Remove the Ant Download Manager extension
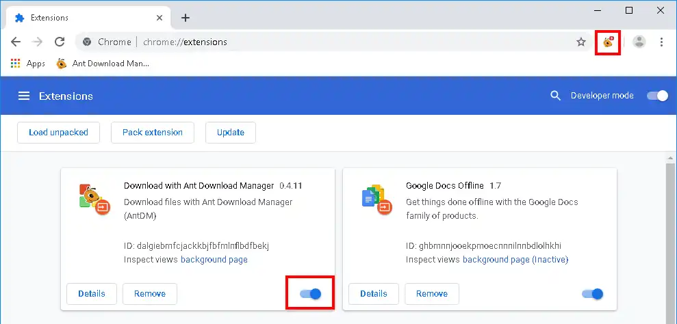 pyautogui.click(x=150, y=294)
